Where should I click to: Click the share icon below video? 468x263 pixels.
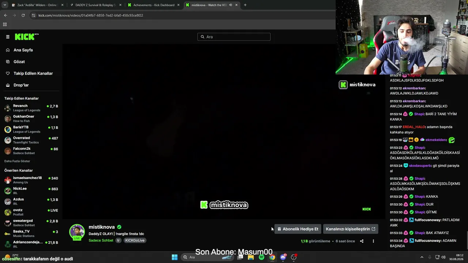[x=362, y=241]
